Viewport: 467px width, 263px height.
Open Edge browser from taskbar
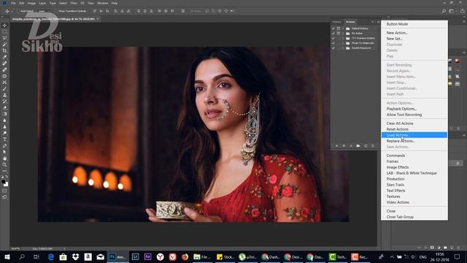coord(50,256)
